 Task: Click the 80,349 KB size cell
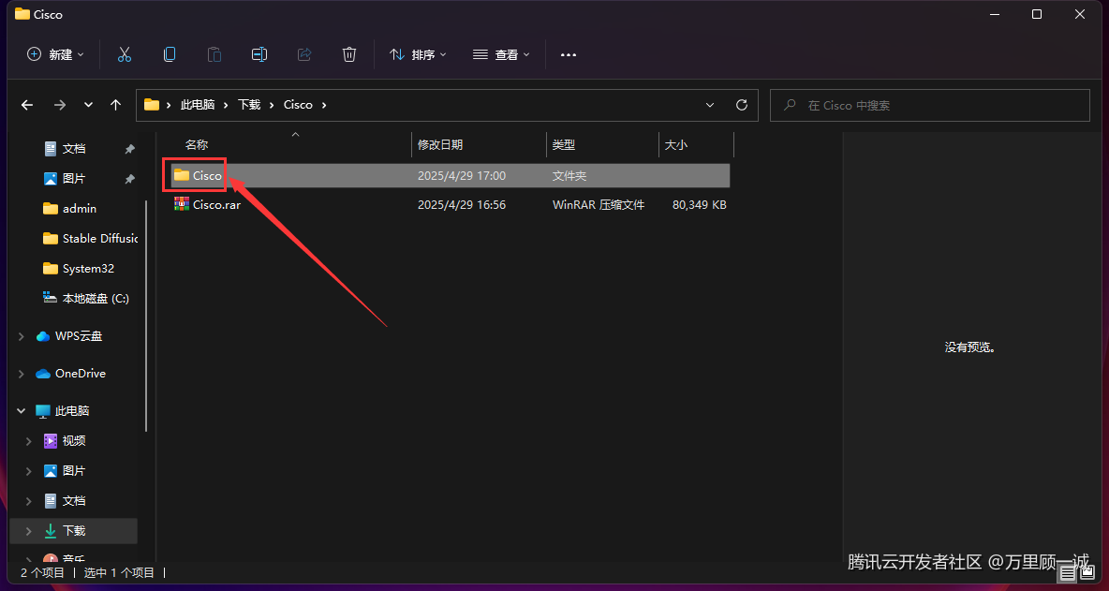click(x=700, y=205)
